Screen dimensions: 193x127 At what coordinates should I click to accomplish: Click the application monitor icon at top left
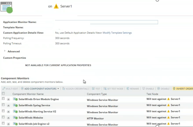point(7,7)
